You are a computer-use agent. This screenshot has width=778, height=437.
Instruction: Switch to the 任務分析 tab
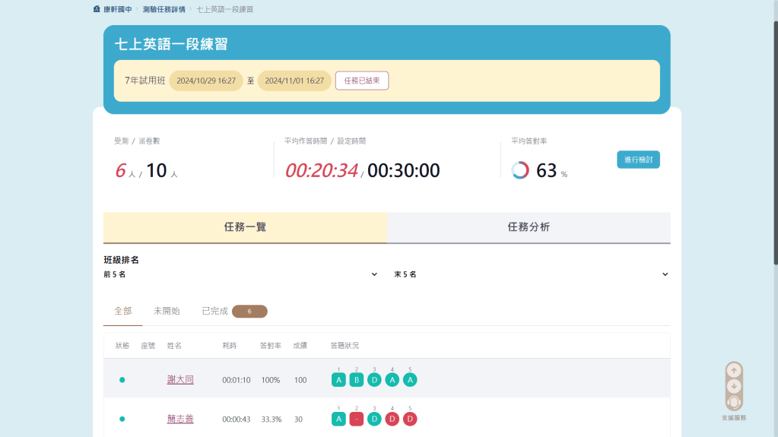(529, 227)
